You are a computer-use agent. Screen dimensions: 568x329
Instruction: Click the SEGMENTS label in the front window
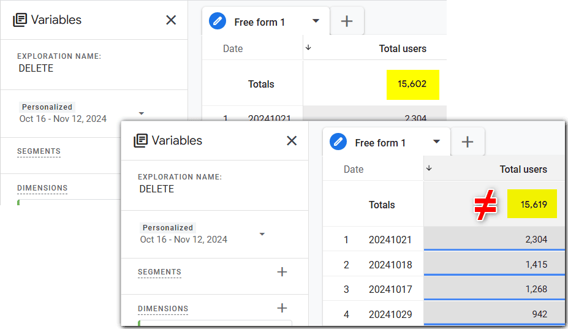[159, 272]
